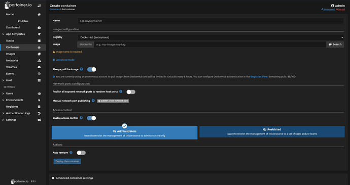Click the Networks sitemap icon
350x185 pixels.
click(x=39, y=61)
